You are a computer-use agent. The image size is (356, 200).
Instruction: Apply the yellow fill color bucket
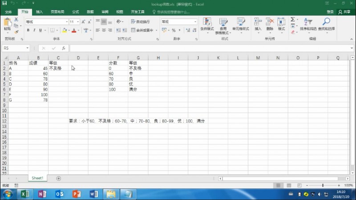click(65, 30)
